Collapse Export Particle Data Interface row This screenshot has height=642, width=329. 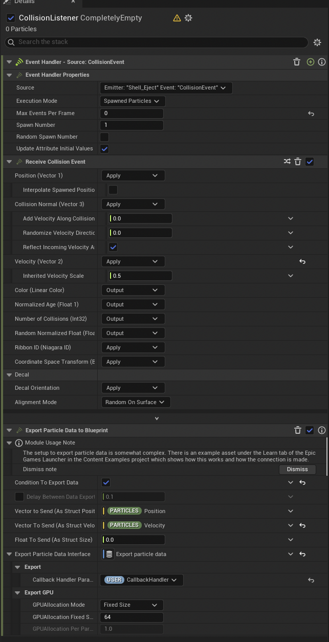pos(9,554)
